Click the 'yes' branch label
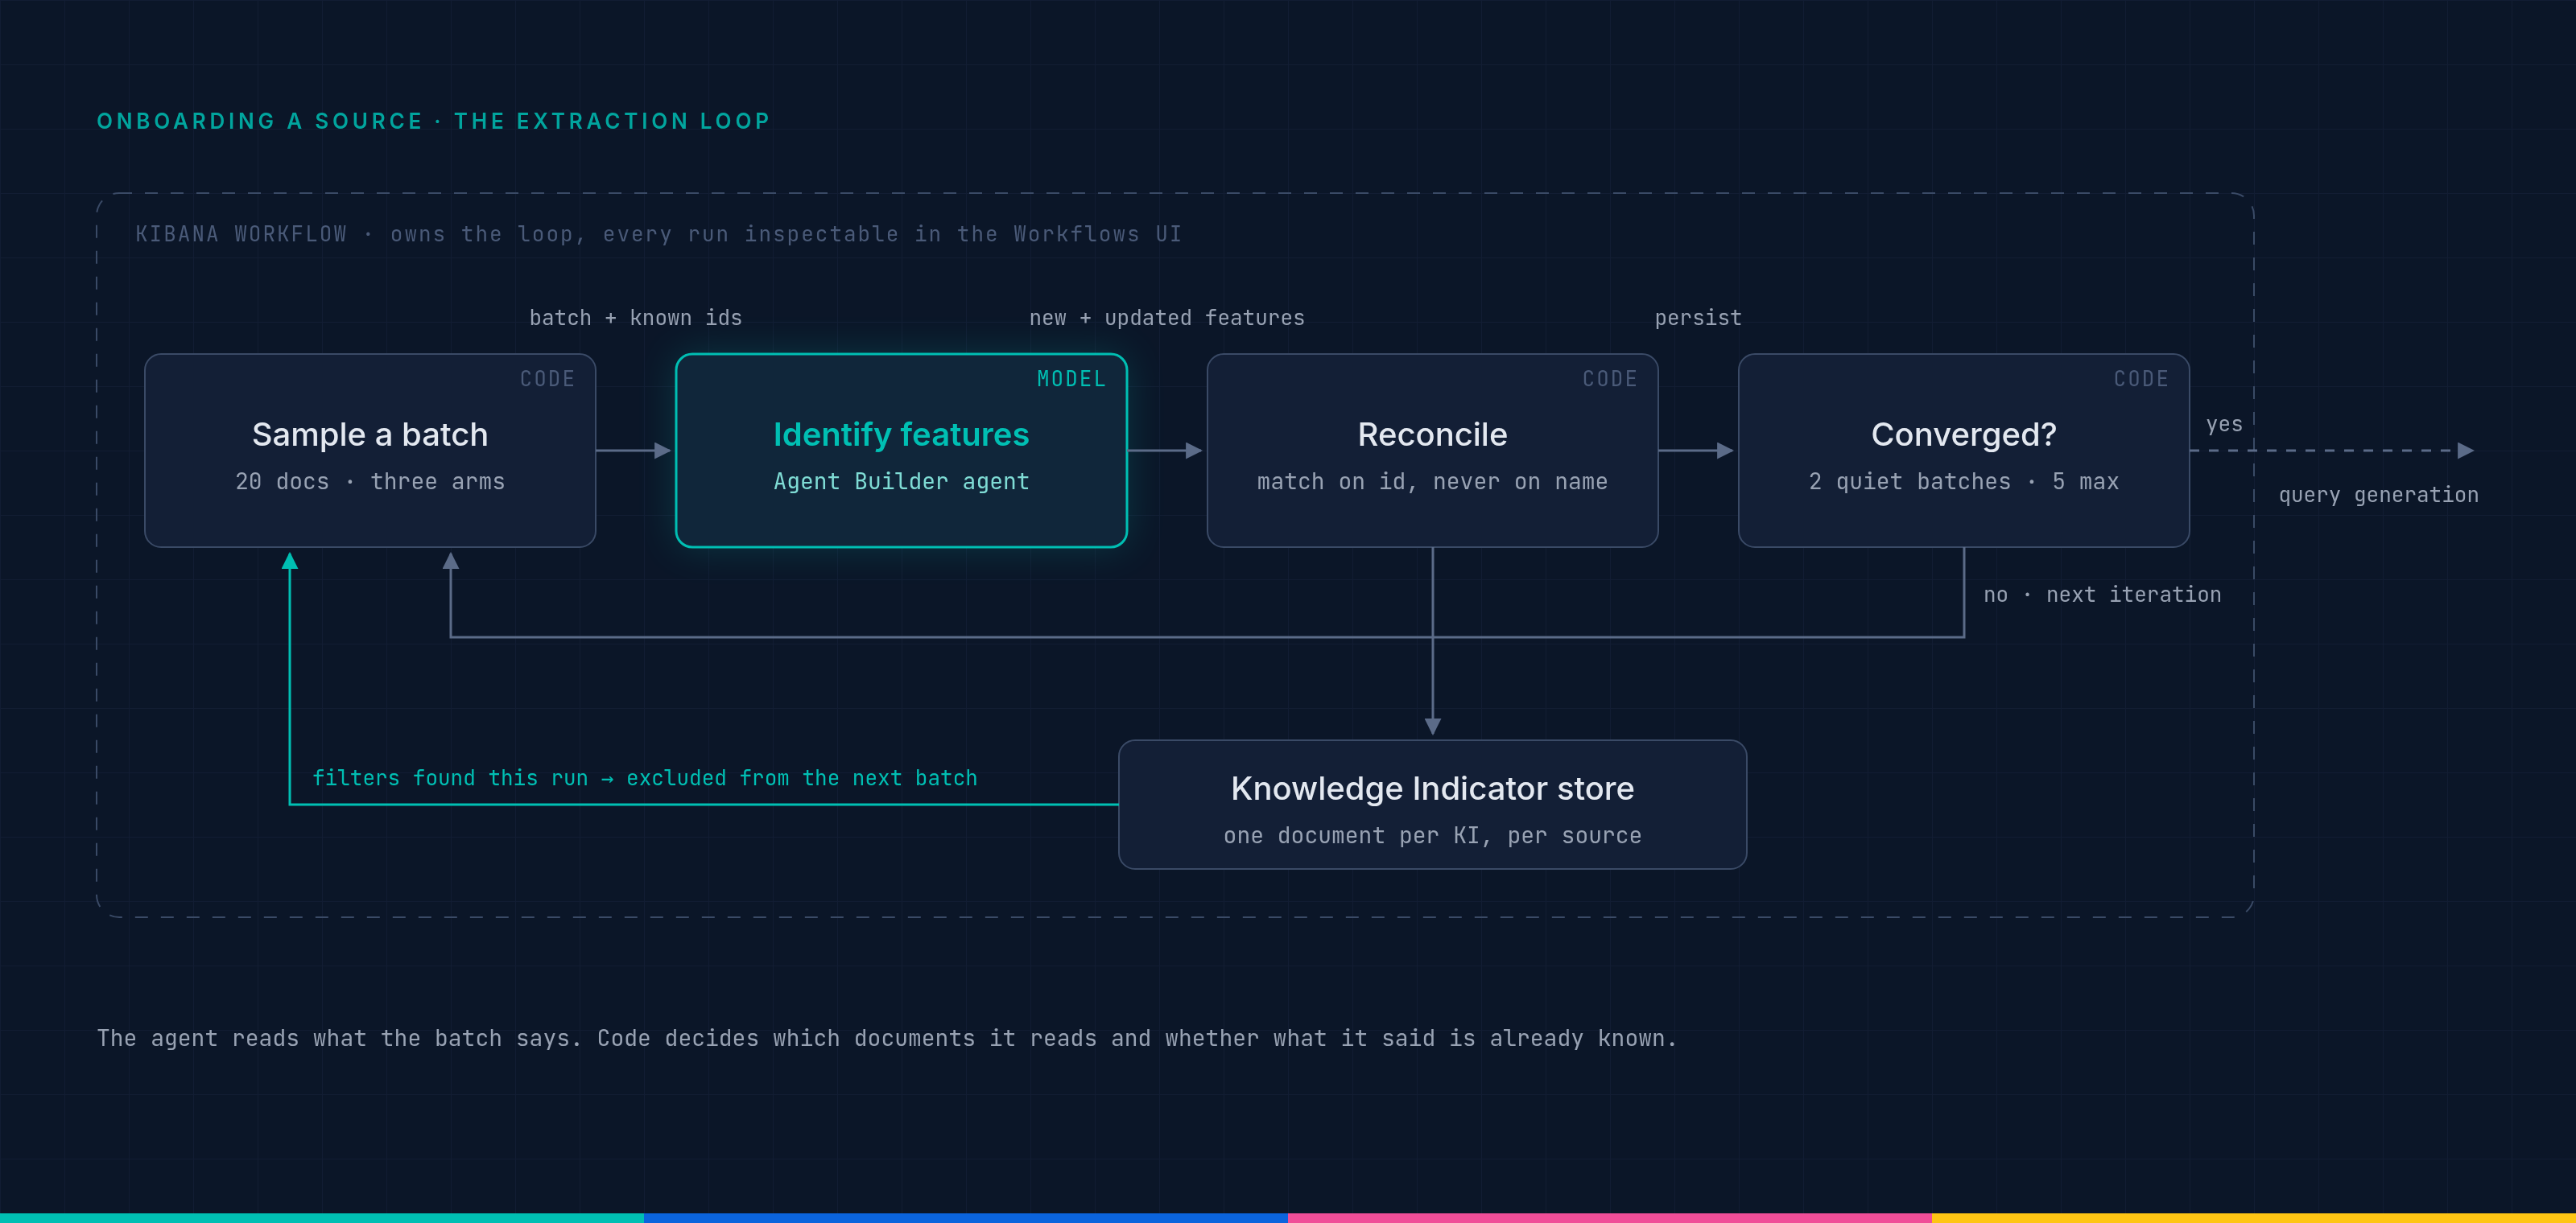This screenshot has width=2576, height=1223. click(x=2224, y=425)
